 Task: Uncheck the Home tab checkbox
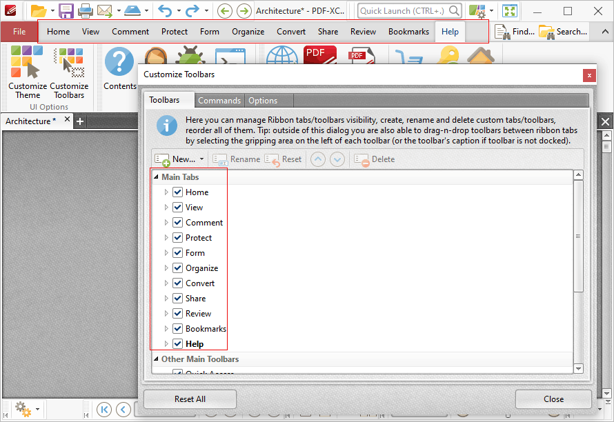[178, 192]
